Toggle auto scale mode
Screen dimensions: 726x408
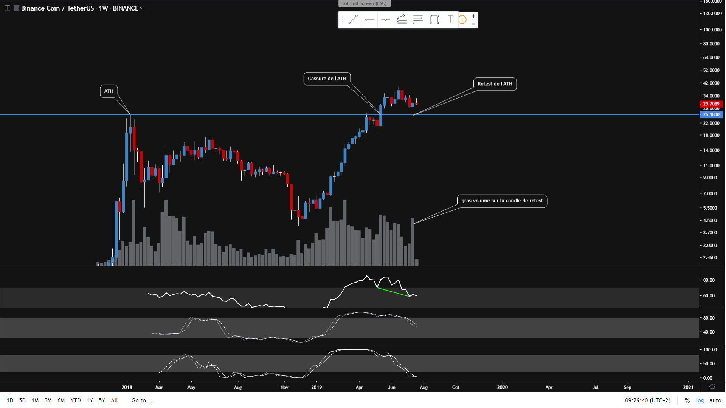click(x=715, y=400)
